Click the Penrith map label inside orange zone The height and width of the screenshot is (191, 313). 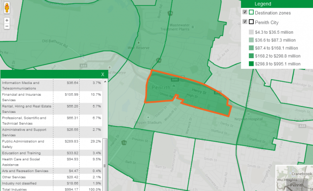(161, 87)
